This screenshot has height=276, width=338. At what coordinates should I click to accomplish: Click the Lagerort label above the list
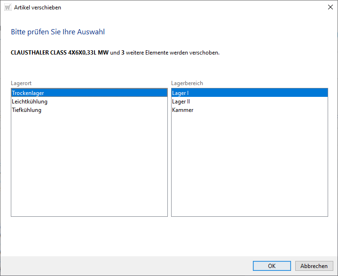pyautogui.click(x=21, y=83)
